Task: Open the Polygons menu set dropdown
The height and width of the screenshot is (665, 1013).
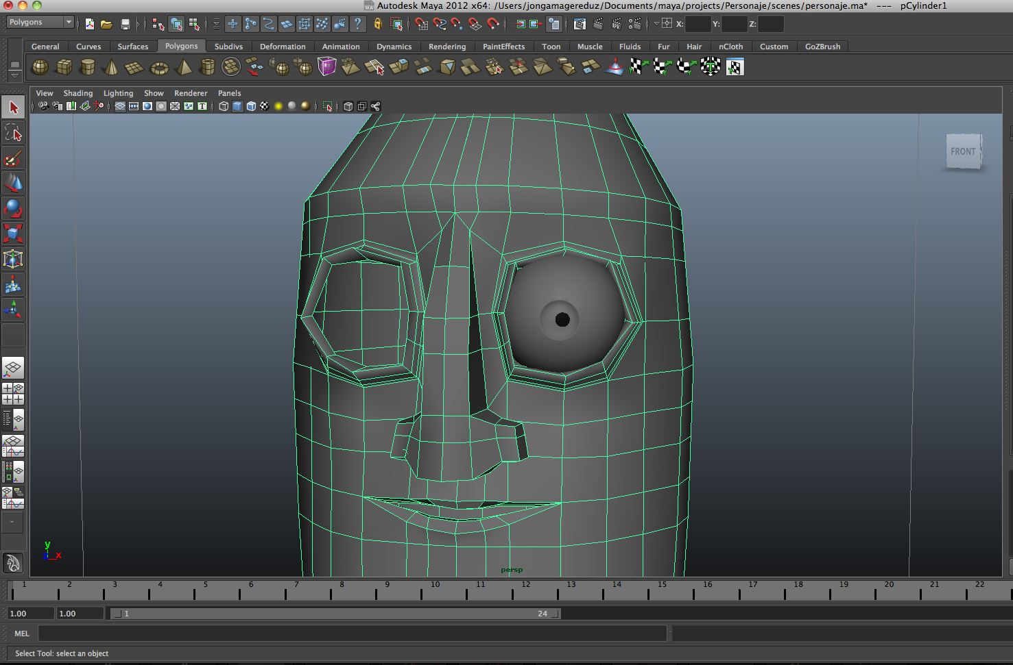Action: pyautogui.click(x=40, y=23)
